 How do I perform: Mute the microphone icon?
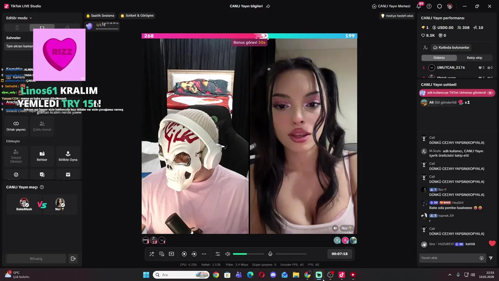point(270,254)
